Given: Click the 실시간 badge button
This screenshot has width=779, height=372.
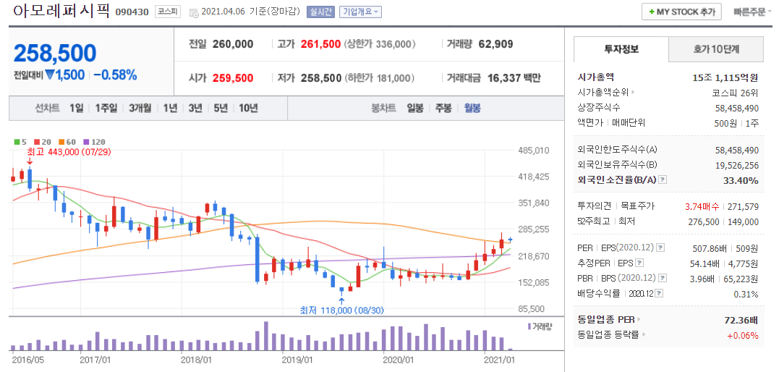Looking at the screenshot, I should pyautogui.click(x=321, y=12).
